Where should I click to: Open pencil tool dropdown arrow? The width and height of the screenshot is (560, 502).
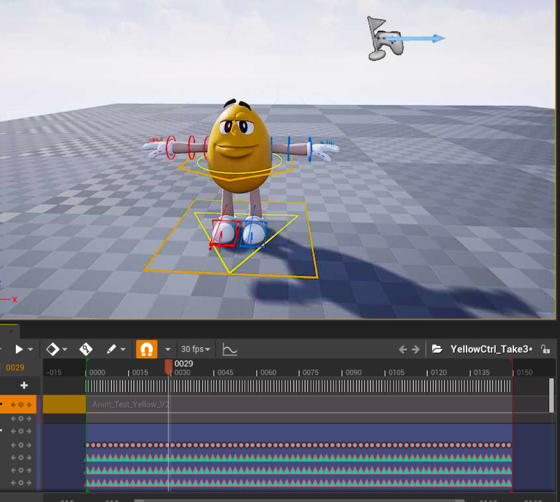click(123, 350)
